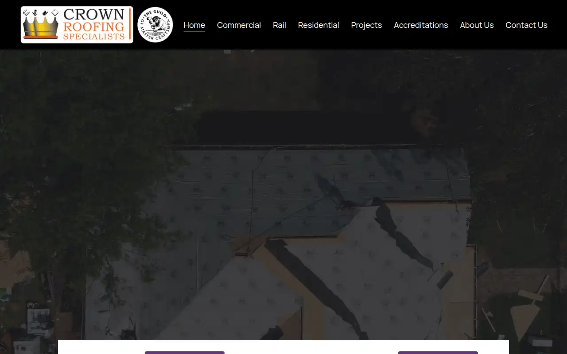Visit the About Us page
This screenshot has width=567, height=354.
(477, 25)
